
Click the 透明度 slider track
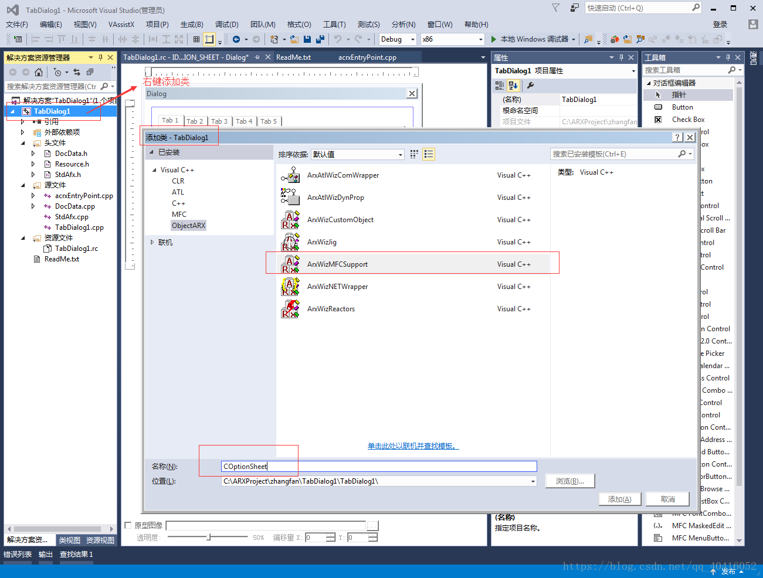click(x=208, y=537)
